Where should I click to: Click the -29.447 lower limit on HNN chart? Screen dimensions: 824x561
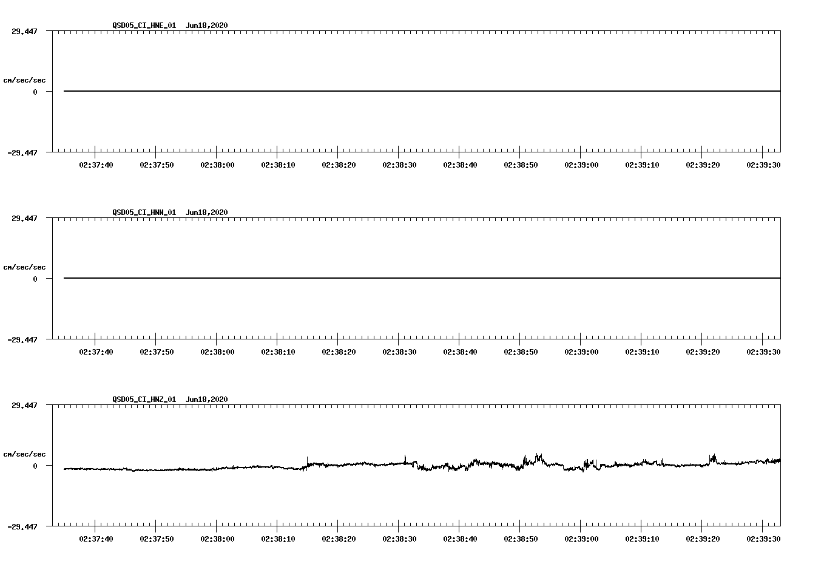tap(22, 340)
